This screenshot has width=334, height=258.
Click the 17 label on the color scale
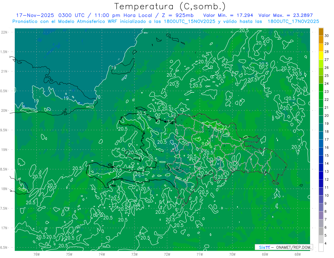[327, 139]
